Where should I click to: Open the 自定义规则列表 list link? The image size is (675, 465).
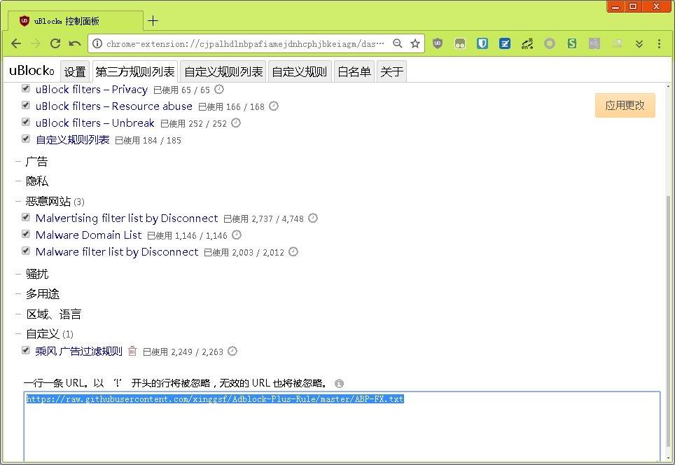pos(72,140)
